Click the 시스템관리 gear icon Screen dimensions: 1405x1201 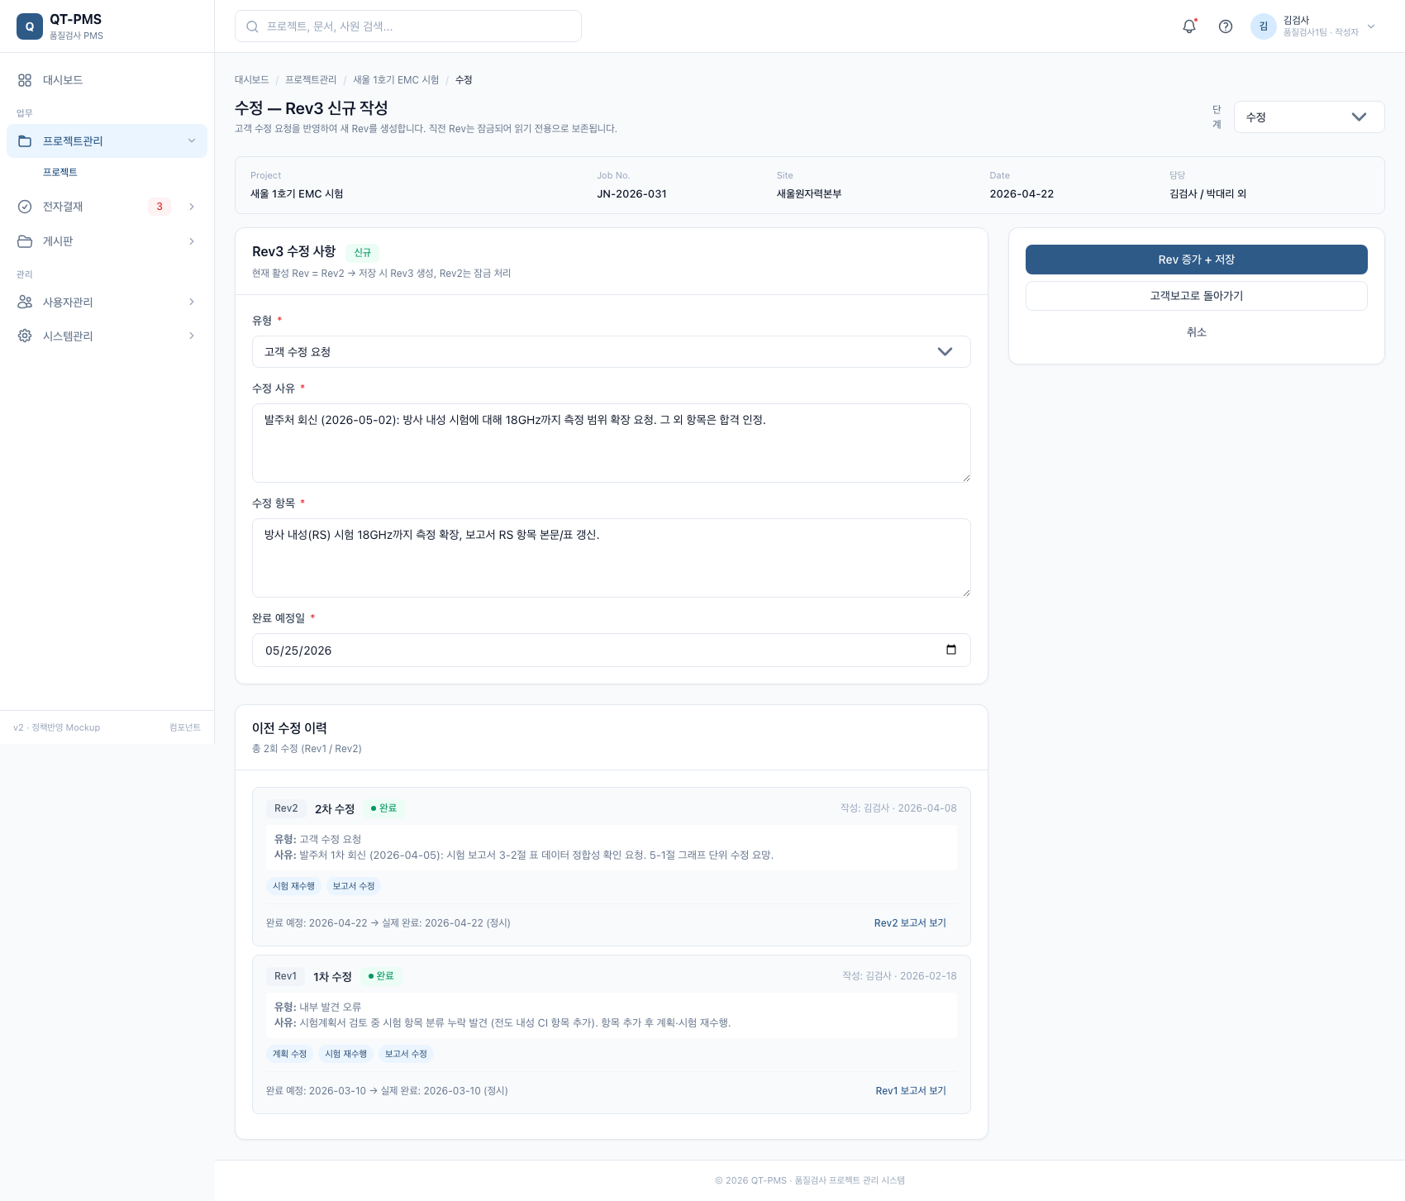pyautogui.click(x=25, y=336)
